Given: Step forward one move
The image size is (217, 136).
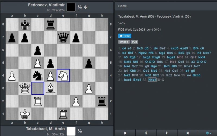Looking at the screenshot, I should point(167,133).
